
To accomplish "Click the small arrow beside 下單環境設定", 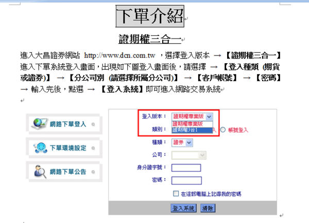I will click(93, 148).
